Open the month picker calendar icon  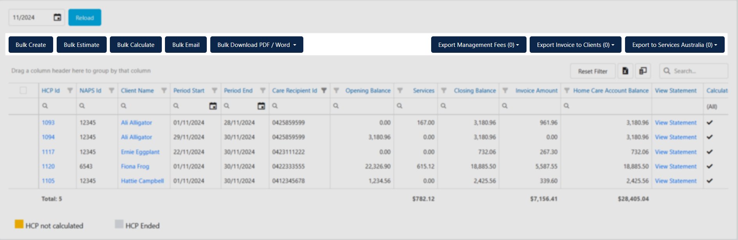tap(57, 17)
